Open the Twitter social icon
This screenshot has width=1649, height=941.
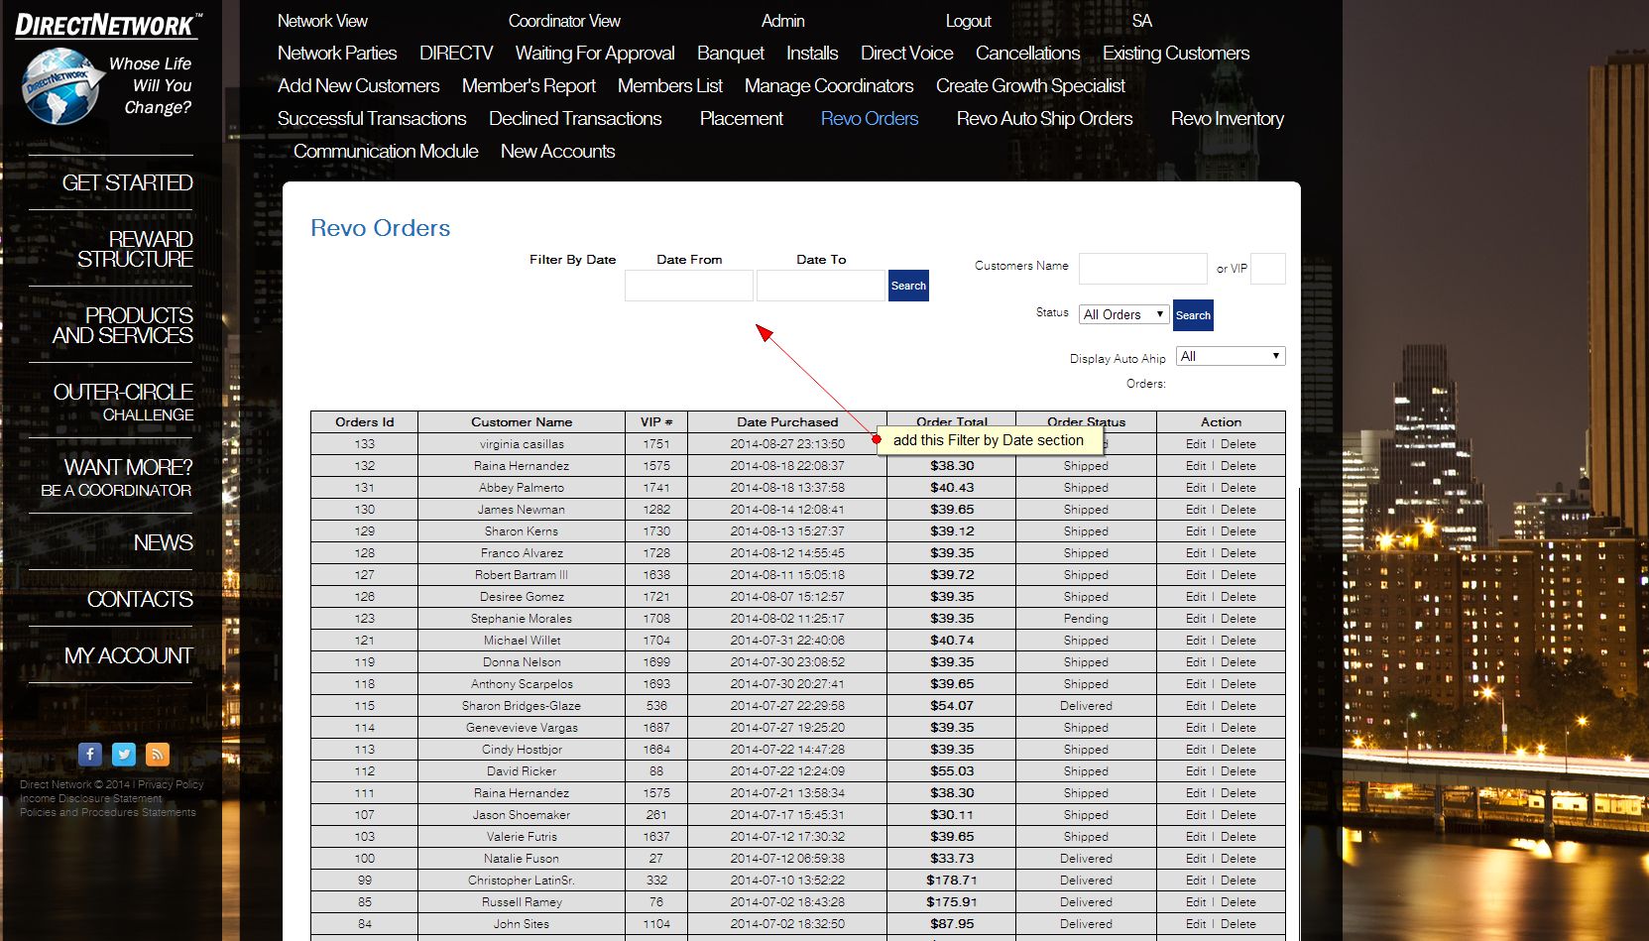(124, 755)
